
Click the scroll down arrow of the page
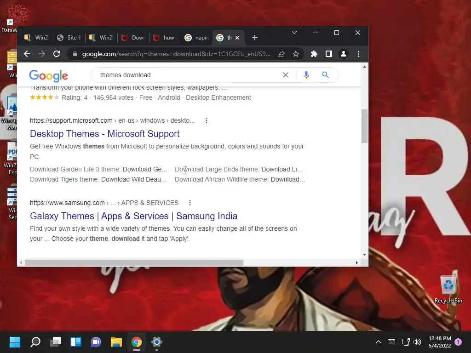[x=364, y=255]
